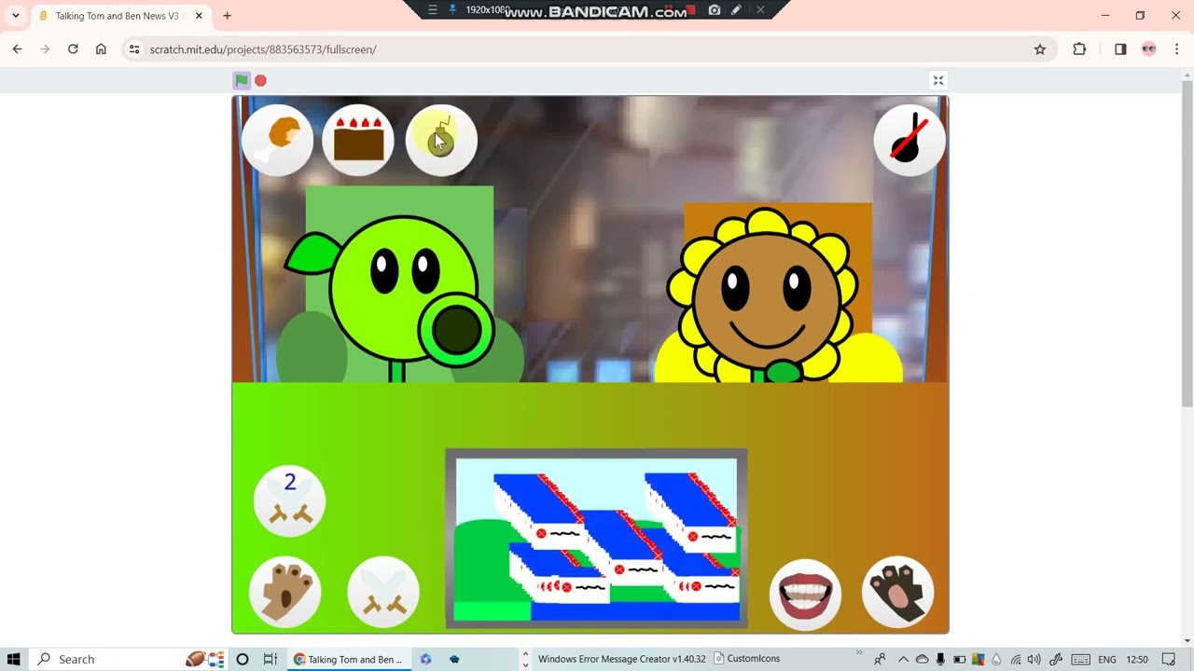Click the tray volume speaker icon
The image size is (1194, 671).
1034,659
